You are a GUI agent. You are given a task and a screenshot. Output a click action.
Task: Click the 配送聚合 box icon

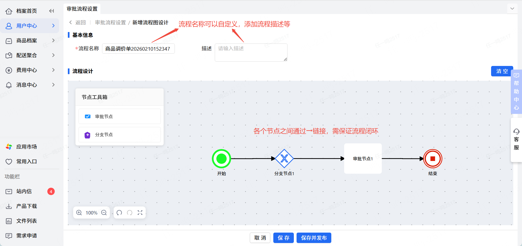[9, 56]
